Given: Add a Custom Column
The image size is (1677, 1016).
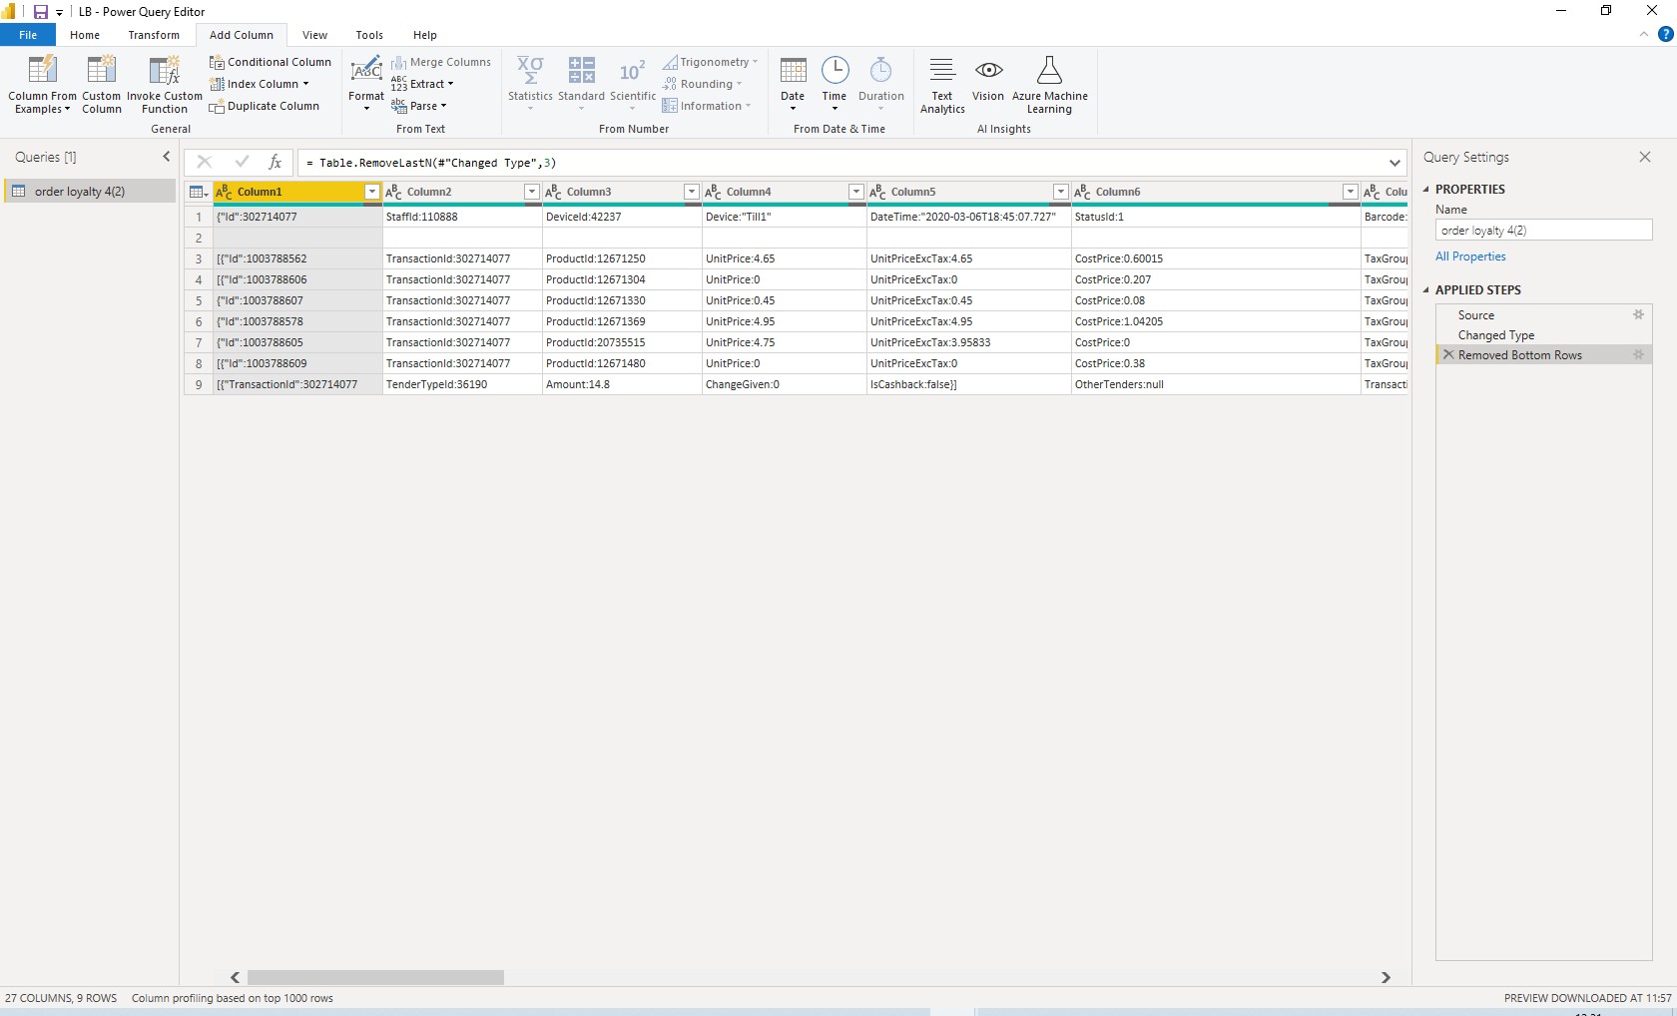Looking at the screenshot, I should pos(102,85).
